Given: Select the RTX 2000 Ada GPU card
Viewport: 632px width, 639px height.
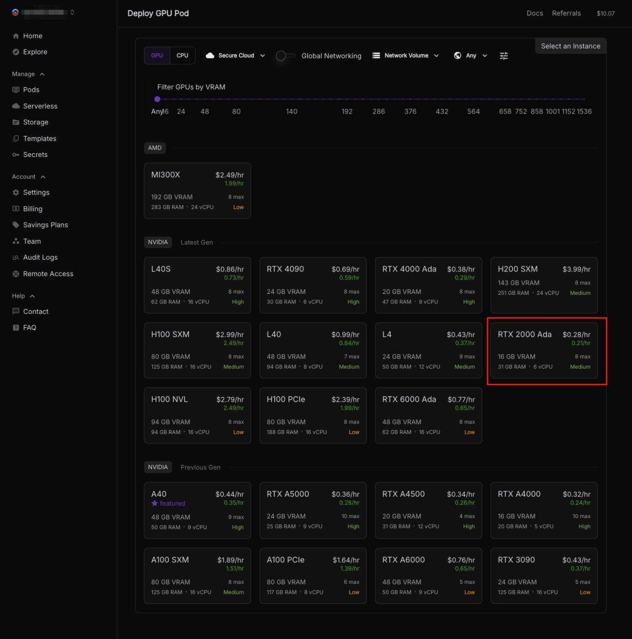Looking at the screenshot, I should coord(544,350).
